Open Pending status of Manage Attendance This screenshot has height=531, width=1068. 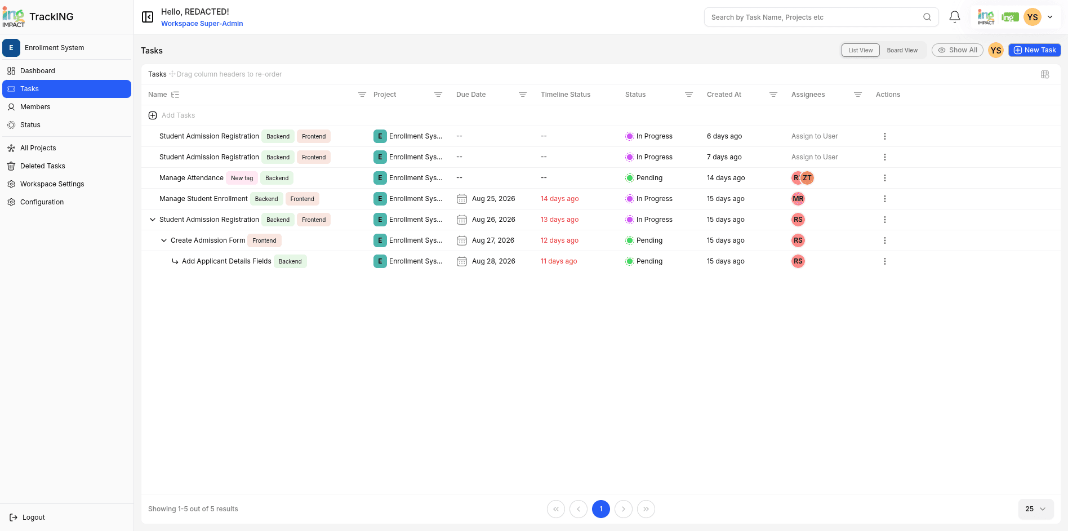(x=644, y=178)
